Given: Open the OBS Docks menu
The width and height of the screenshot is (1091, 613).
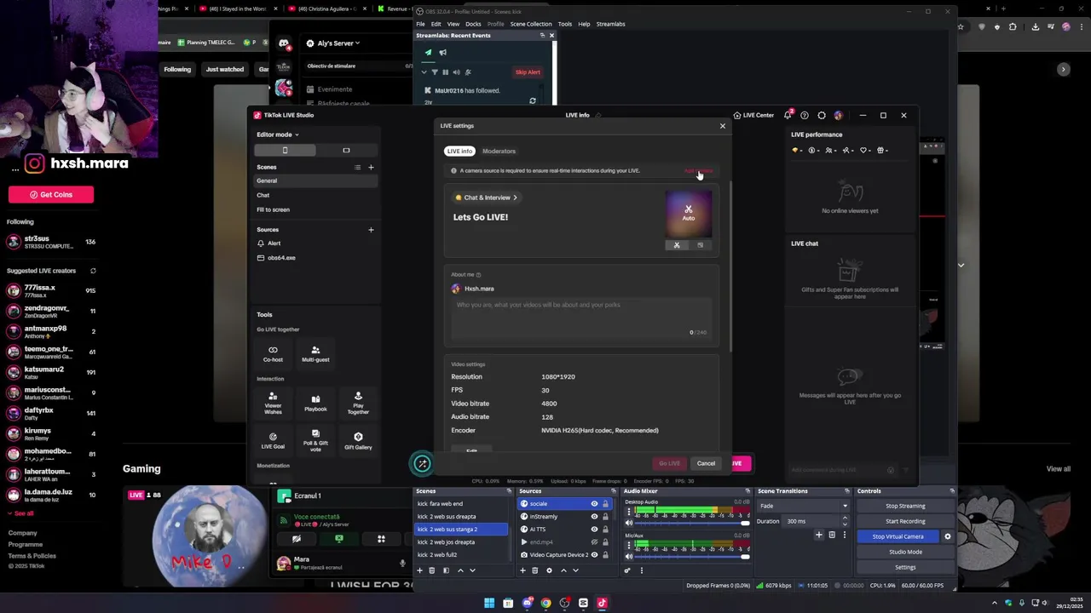Looking at the screenshot, I should coord(473,24).
